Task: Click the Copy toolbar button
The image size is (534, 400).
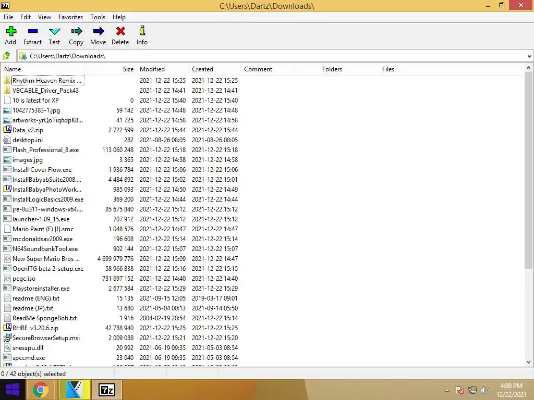Action: click(76, 35)
